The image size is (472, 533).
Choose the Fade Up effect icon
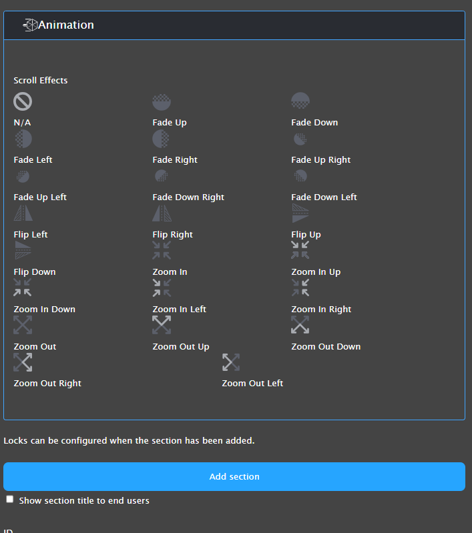point(162,101)
